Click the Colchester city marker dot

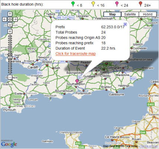(x=132, y=48)
